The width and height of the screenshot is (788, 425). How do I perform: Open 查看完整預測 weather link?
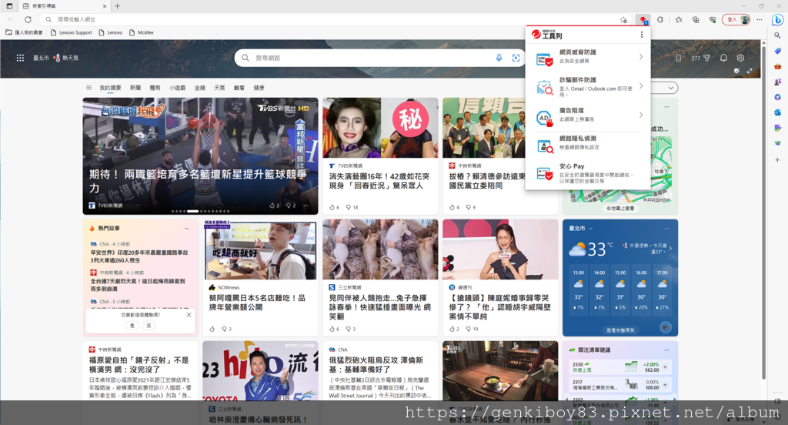point(620,330)
